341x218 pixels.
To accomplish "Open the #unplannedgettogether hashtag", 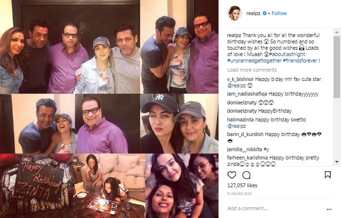I will click(x=254, y=60).
